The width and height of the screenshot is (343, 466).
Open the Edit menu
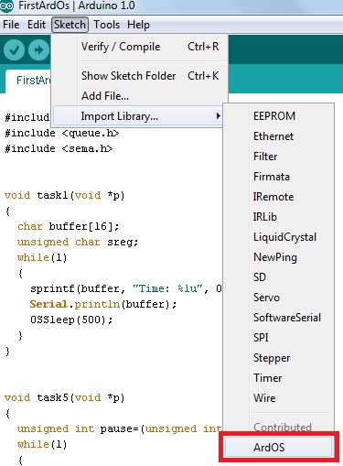click(x=37, y=25)
